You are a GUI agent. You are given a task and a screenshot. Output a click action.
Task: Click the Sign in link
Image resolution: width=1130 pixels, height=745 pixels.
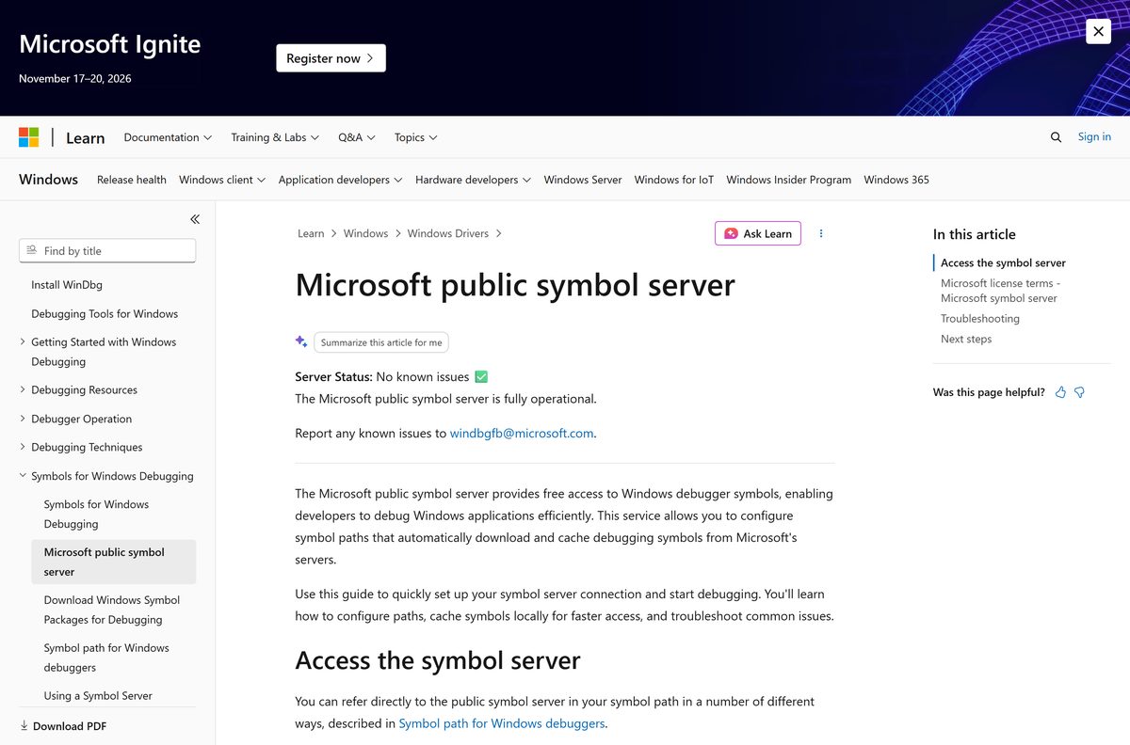pyautogui.click(x=1094, y=137)
